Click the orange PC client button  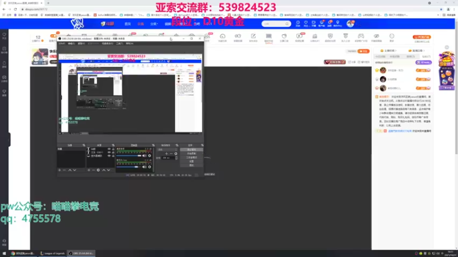(422, 37)
